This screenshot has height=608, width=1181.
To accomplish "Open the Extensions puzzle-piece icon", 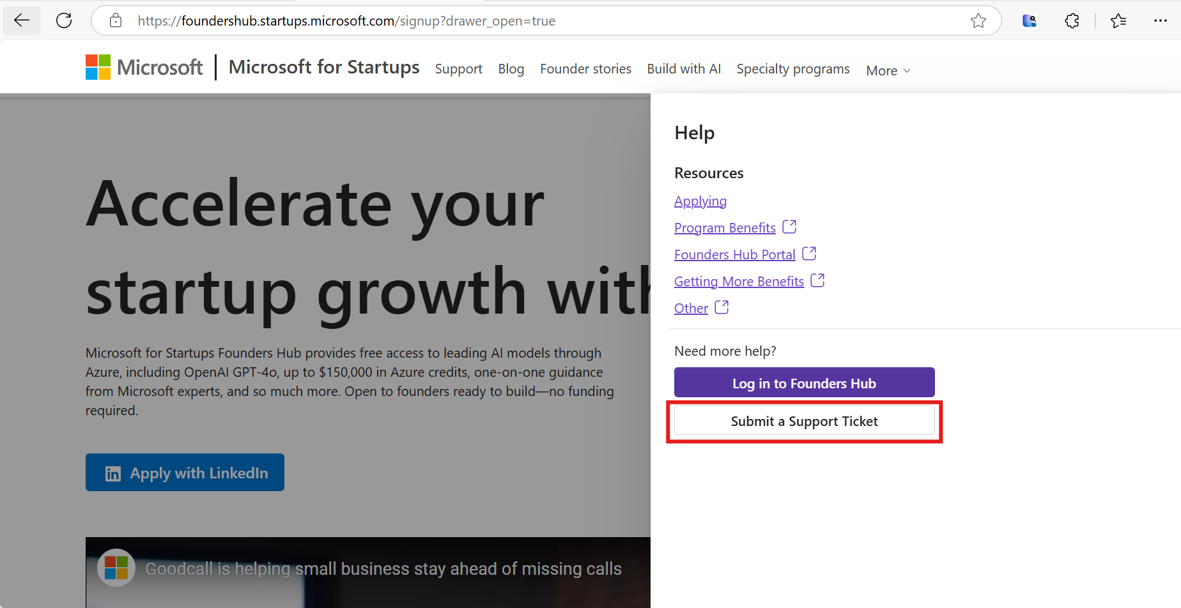I will pyautogui.click(x=1072, y=20).
